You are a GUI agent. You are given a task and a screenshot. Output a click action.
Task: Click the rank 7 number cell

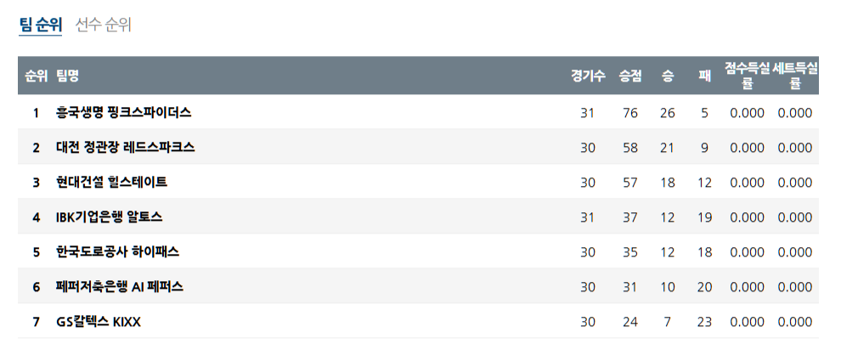pos(36,322)
